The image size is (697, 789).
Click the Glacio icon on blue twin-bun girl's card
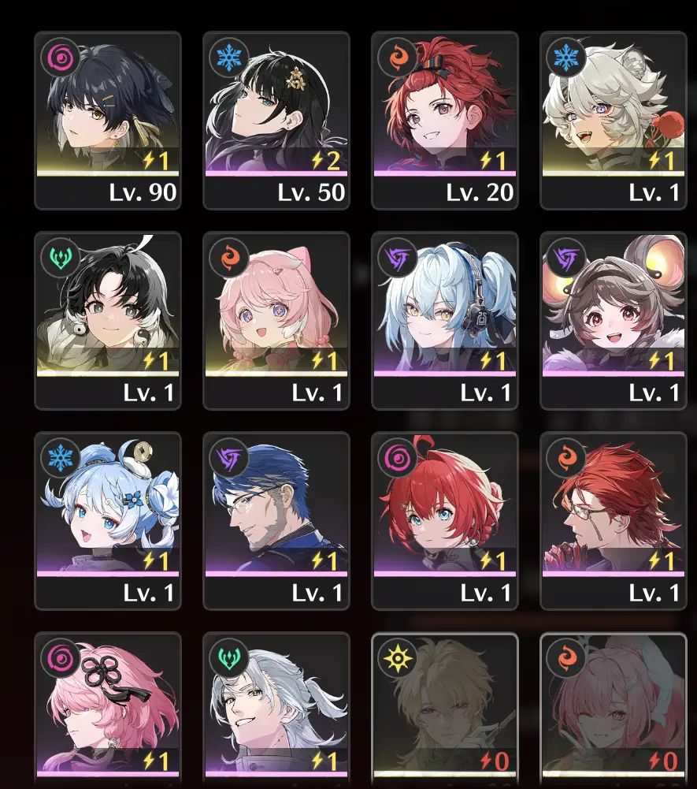coord(61,458)
